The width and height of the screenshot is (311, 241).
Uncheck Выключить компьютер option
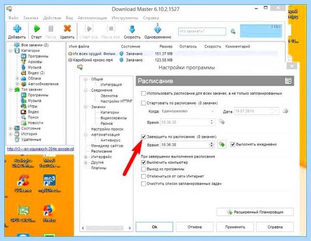pyautogui.click(x=144, y=162)
